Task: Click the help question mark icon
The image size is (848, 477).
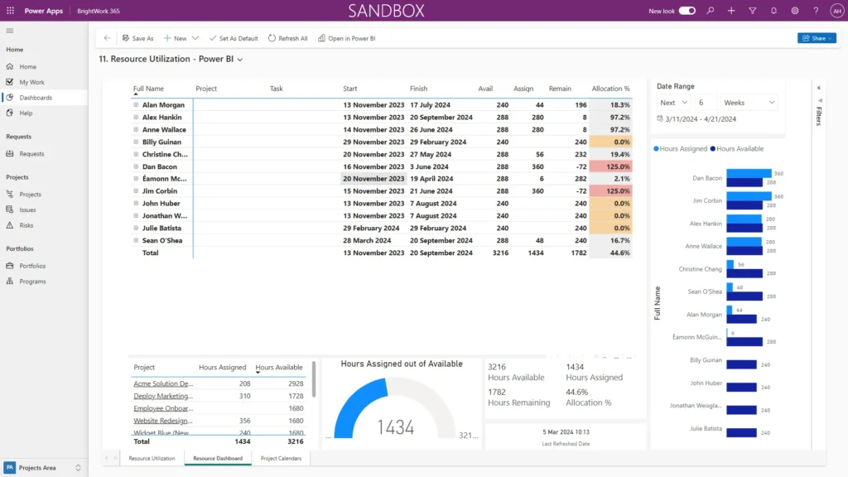Action: [816, 11]
